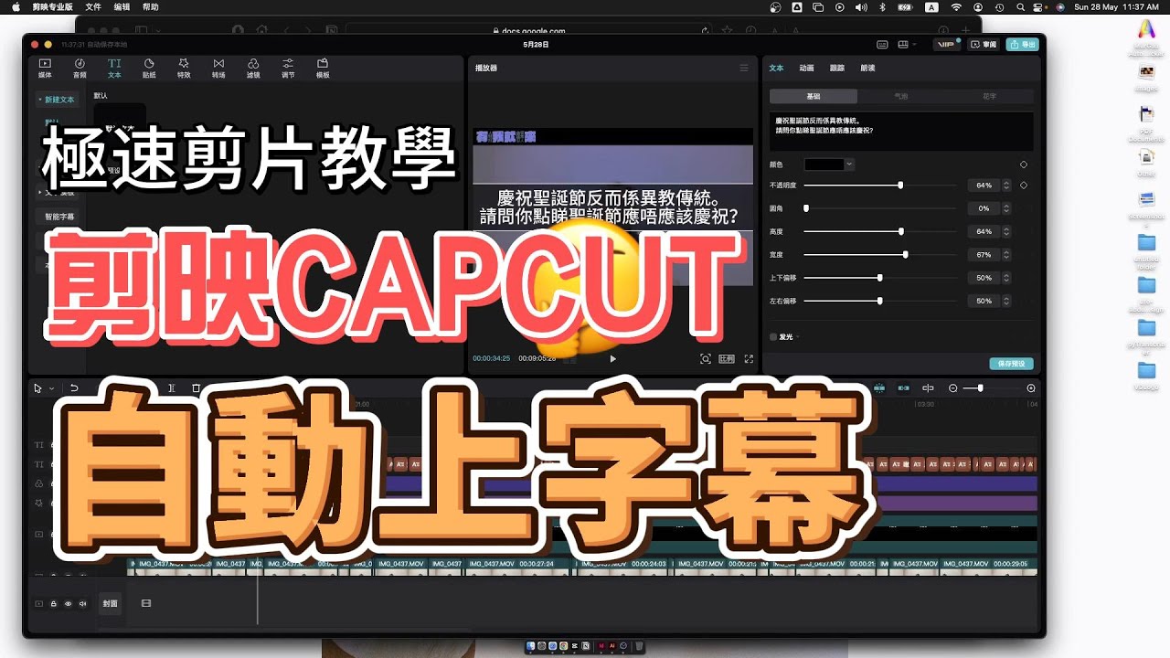
Task: Open the 帮助 help menu
Action: 150,6
